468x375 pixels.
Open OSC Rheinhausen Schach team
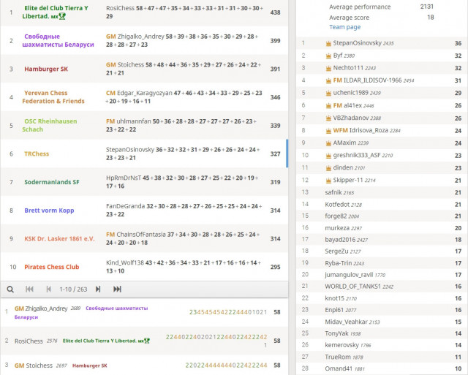(50, 125)
